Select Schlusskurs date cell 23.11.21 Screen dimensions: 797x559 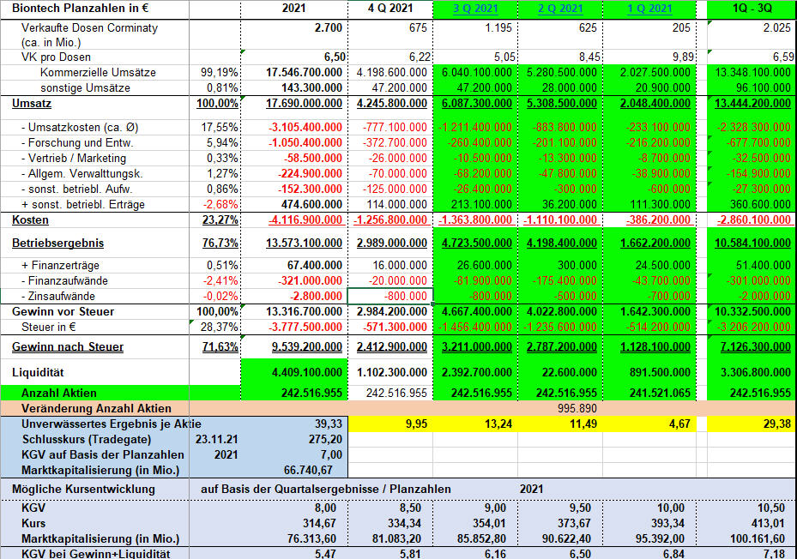tap(215, 439)
